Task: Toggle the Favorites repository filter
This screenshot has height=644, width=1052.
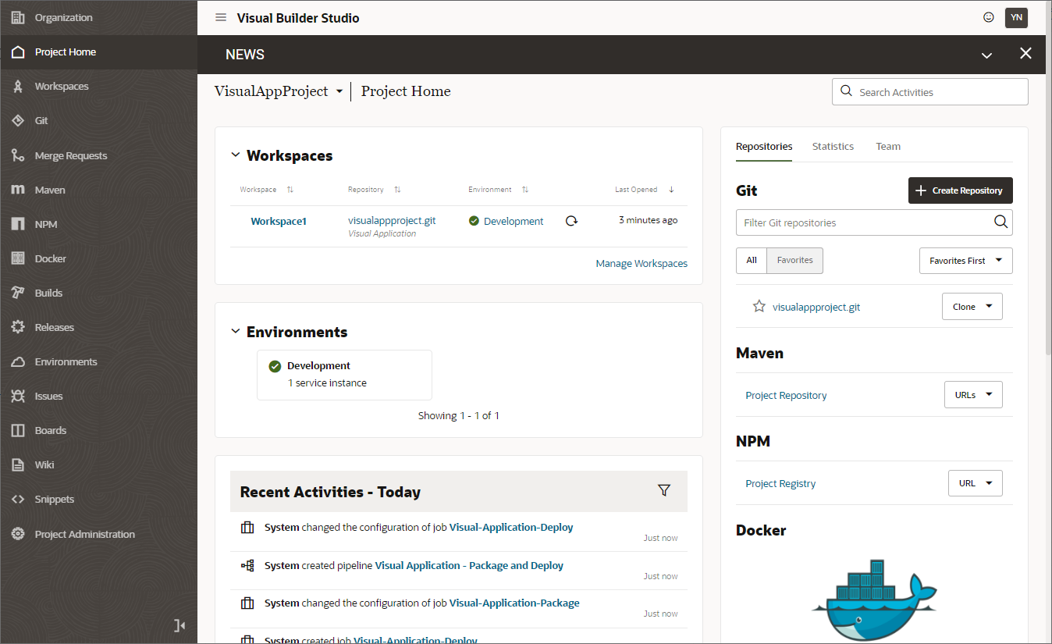Action: pos(794,261)
